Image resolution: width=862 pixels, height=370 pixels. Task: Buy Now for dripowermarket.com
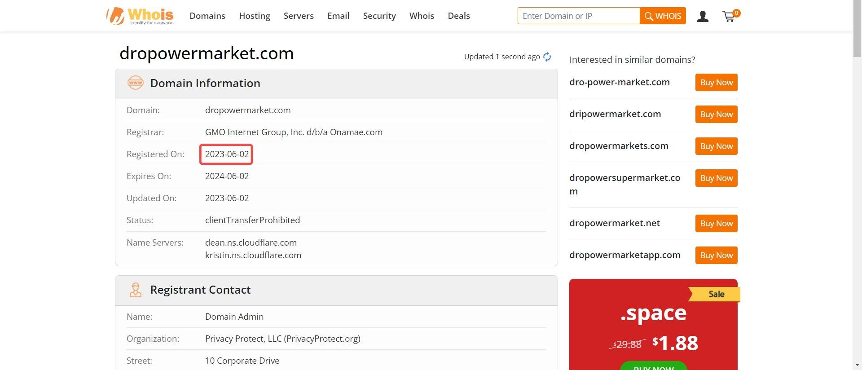(716, 115)
